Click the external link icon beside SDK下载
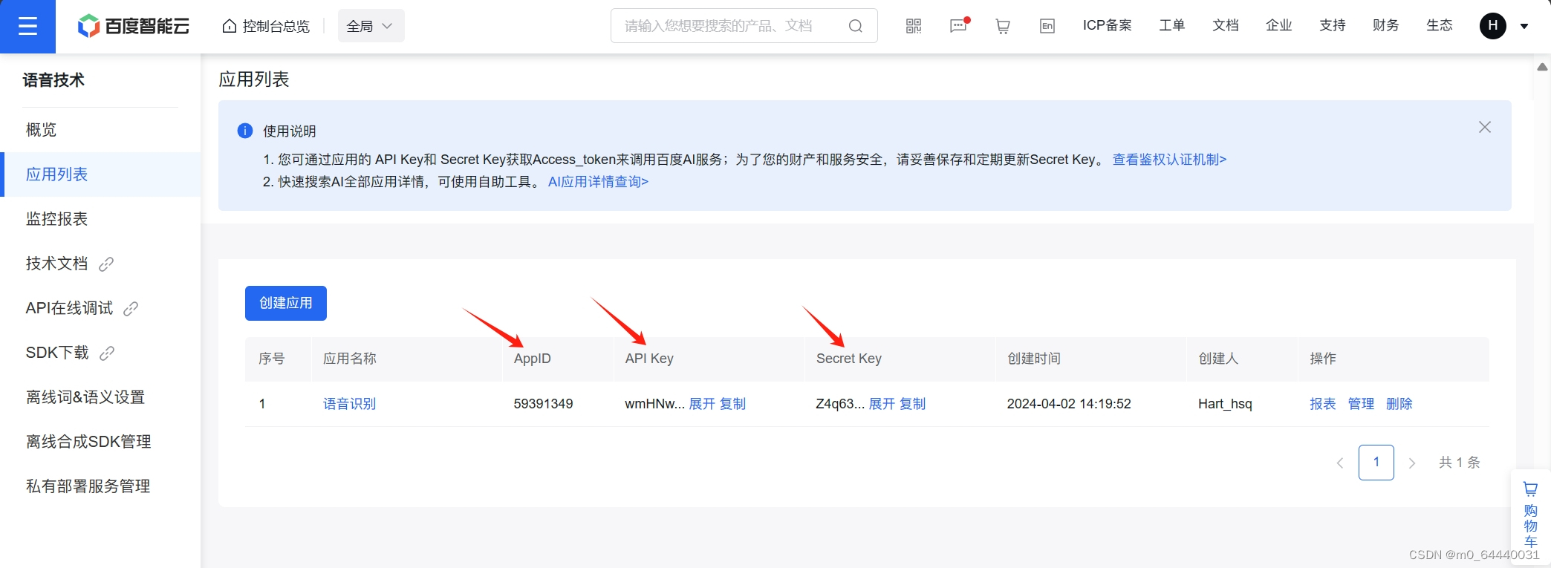The image size is (1551, 568). (107, 353)
